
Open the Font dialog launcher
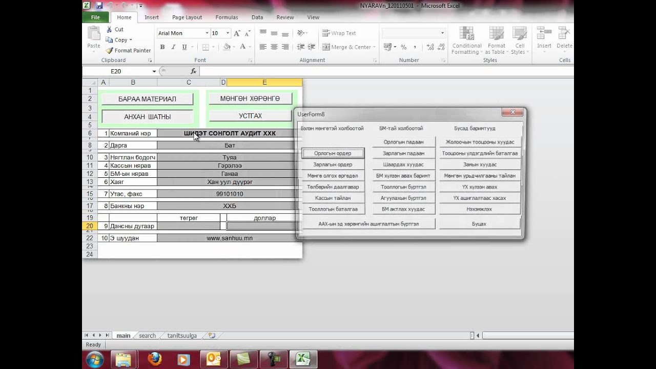point(251,60)
